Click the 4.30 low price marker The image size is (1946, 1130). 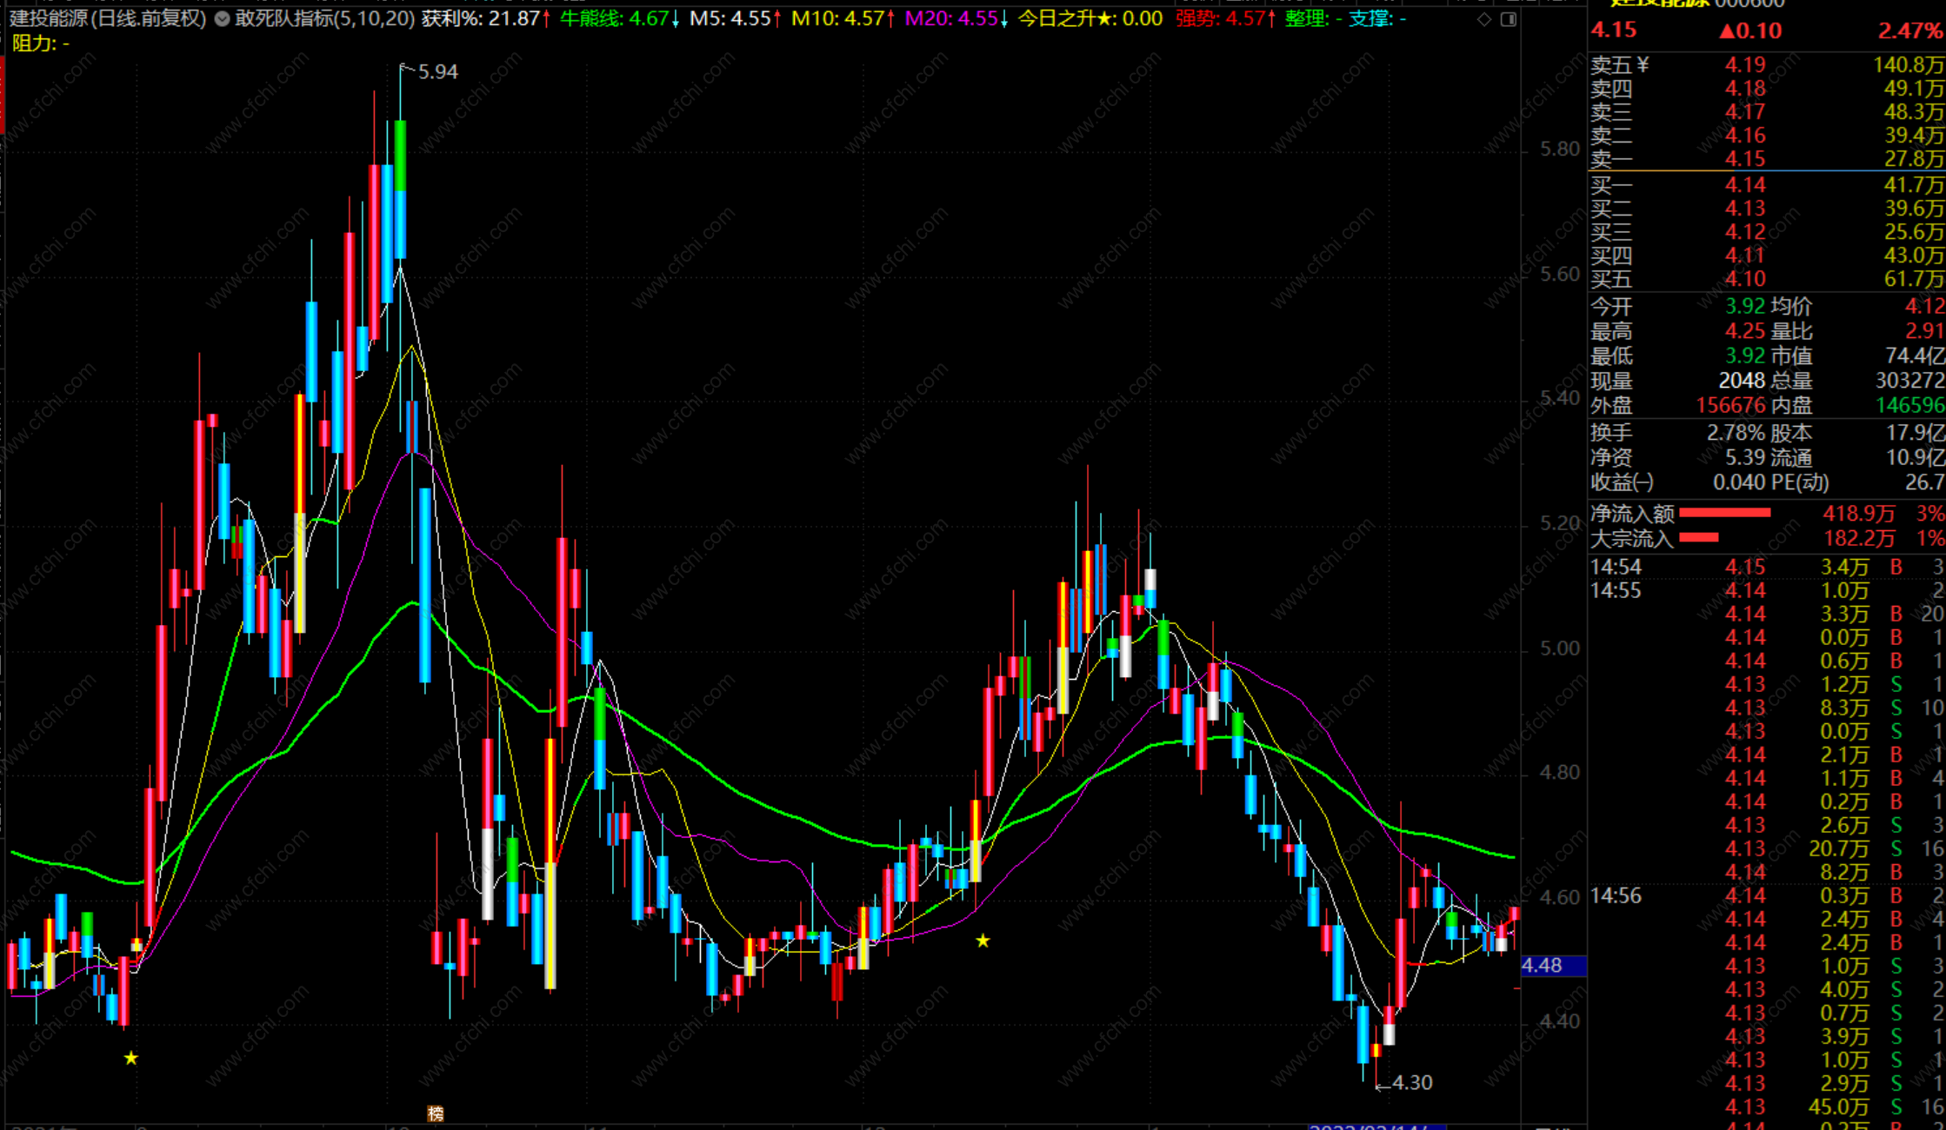coord(1411,1082)
